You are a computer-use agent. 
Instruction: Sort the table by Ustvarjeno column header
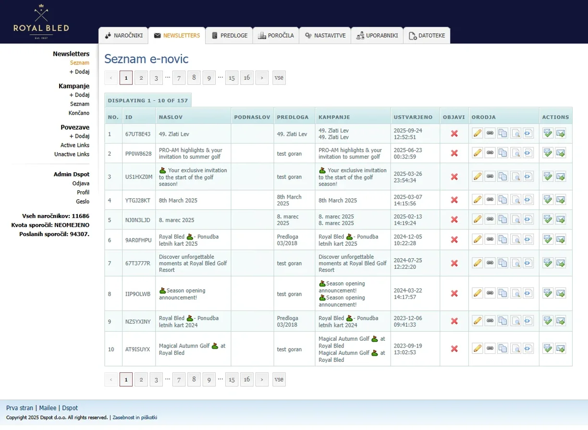tap(413, 117)
